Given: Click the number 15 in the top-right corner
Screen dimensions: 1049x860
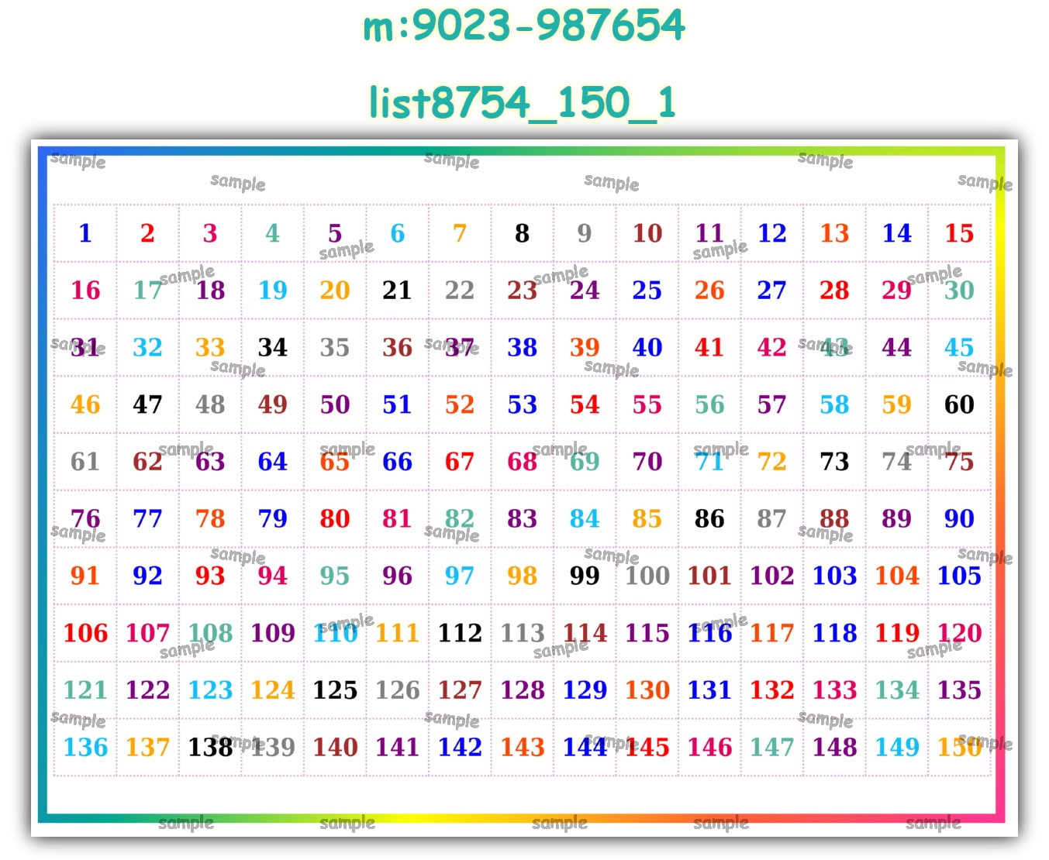Looking at the screenshot, I should coord(959,233).
